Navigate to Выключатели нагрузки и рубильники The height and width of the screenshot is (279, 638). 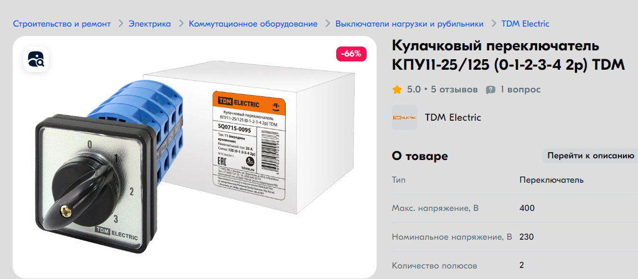point(409,24)
